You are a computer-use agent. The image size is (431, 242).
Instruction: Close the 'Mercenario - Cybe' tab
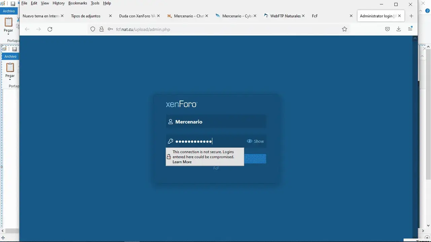pos(255,16)
